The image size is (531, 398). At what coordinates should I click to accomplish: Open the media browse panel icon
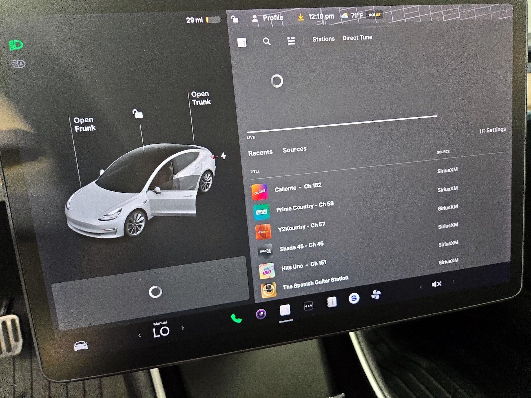click(242, 42)
